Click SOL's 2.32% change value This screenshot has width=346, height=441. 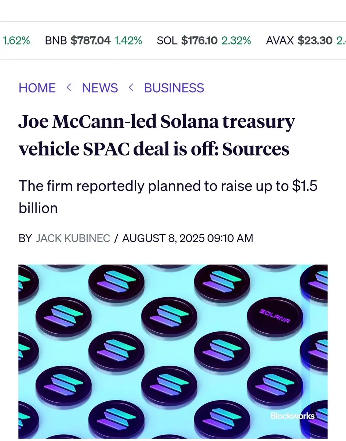click(x=236, y=40)
